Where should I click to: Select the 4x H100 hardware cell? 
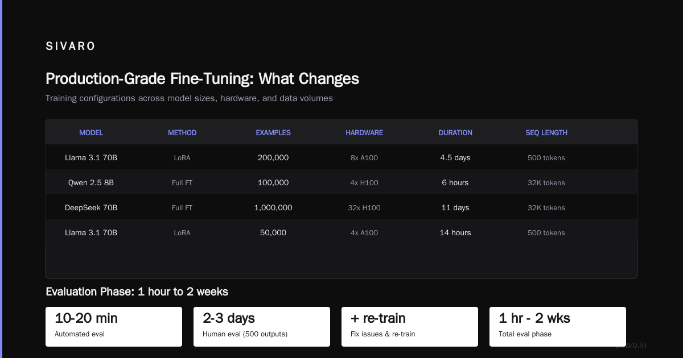[364, 182]
